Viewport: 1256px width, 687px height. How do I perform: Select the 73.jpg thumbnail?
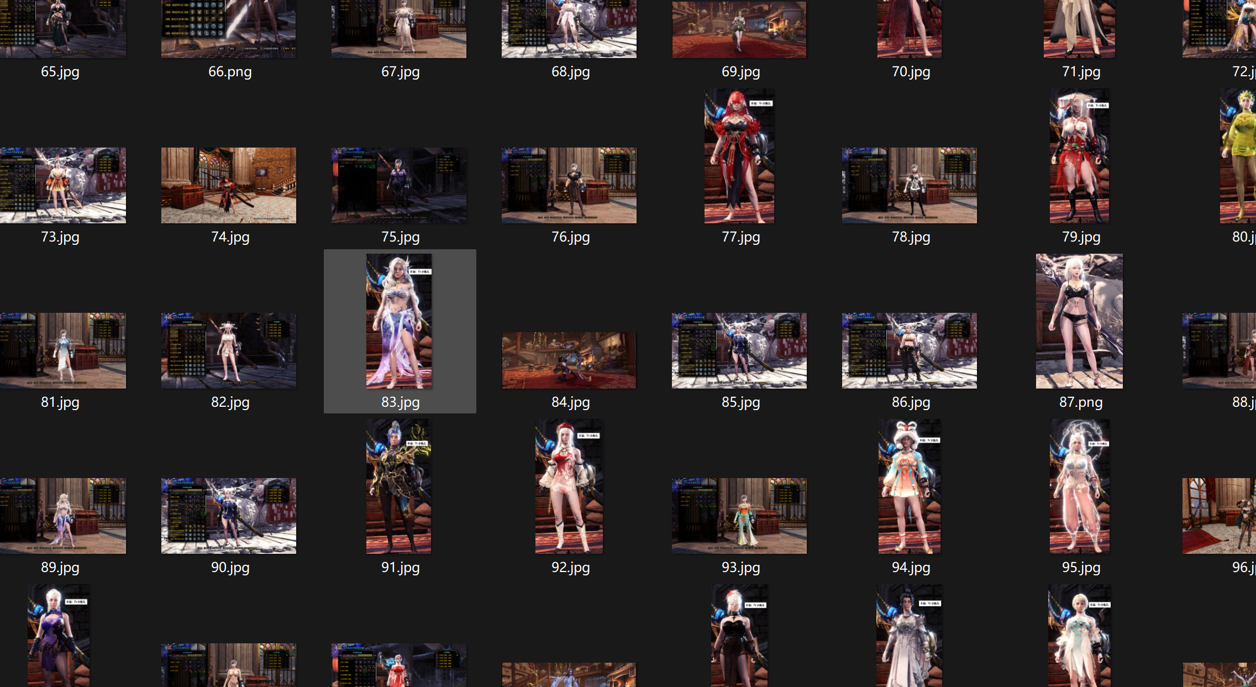pos(62,185)
